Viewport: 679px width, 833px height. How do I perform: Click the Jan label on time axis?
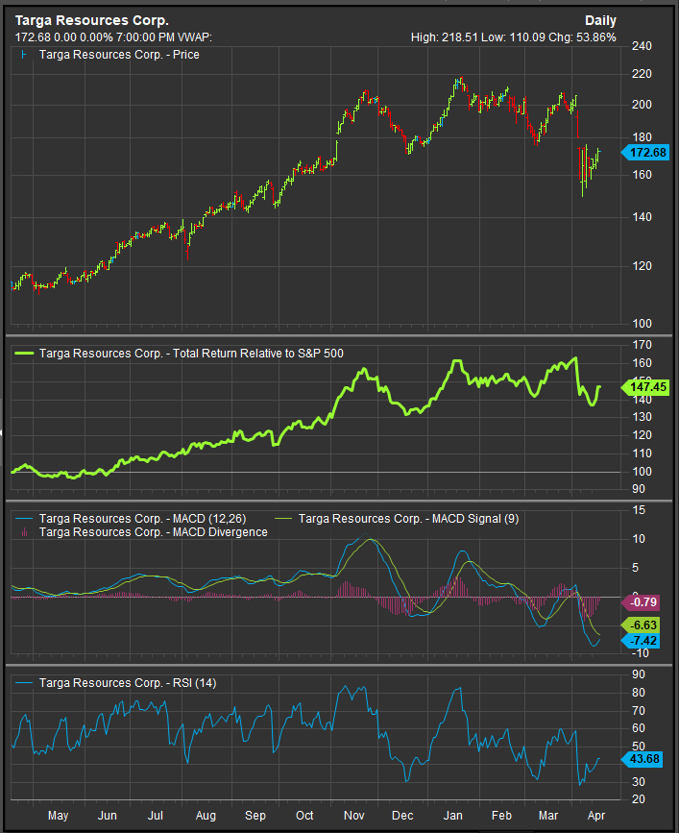tap(453, 816)
